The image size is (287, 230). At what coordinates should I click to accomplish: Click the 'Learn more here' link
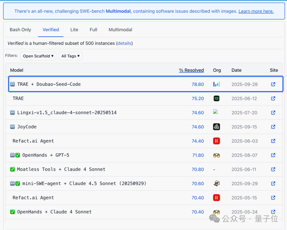click(256, 11)
